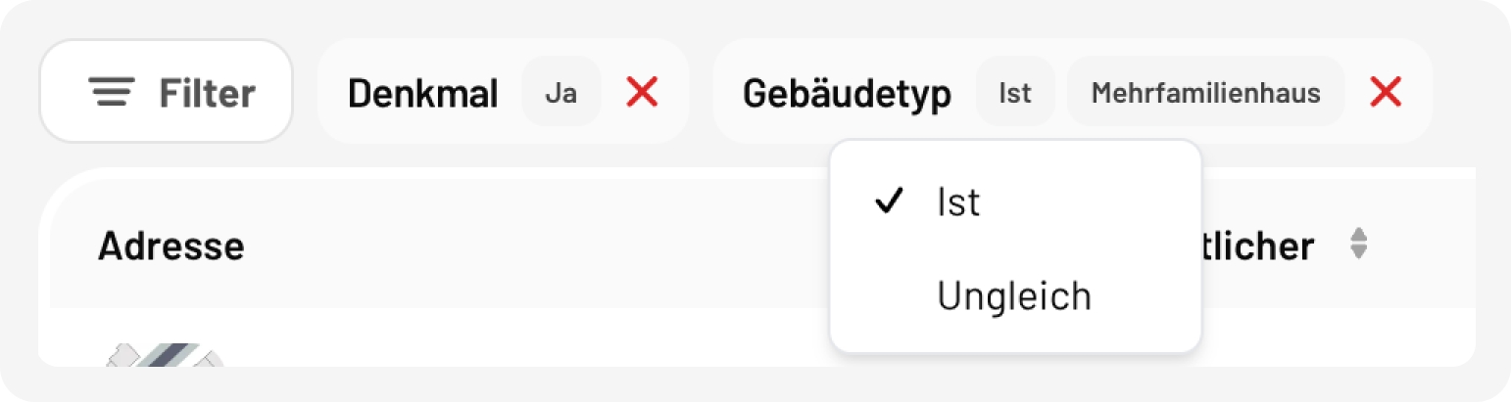This screenshot has height=402, width=1511.
Task: Click the checkmark beside Ist option
Action: [x=888, y=202]
